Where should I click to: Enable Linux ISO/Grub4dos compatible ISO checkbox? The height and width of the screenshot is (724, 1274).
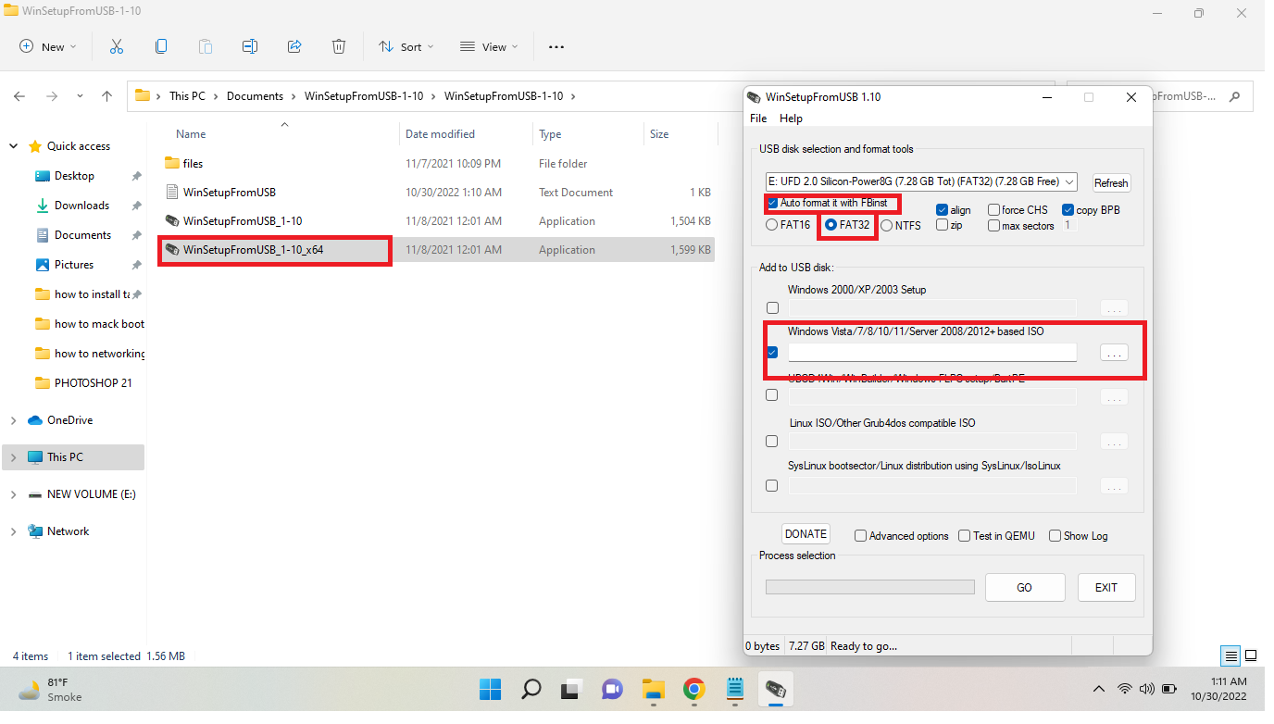coord(772,442)
